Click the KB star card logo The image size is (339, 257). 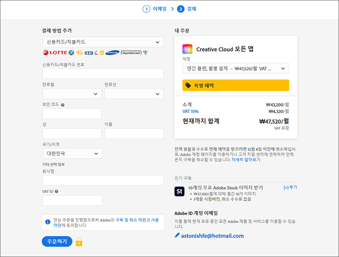(79, 52)
